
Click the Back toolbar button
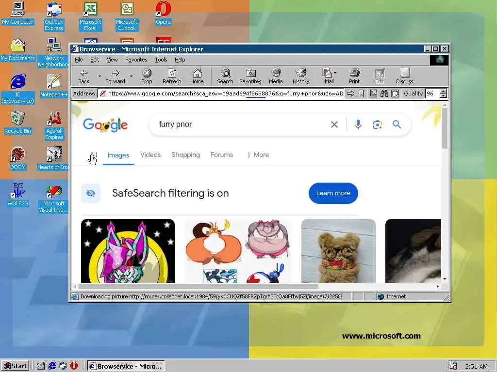coord(83,76)
